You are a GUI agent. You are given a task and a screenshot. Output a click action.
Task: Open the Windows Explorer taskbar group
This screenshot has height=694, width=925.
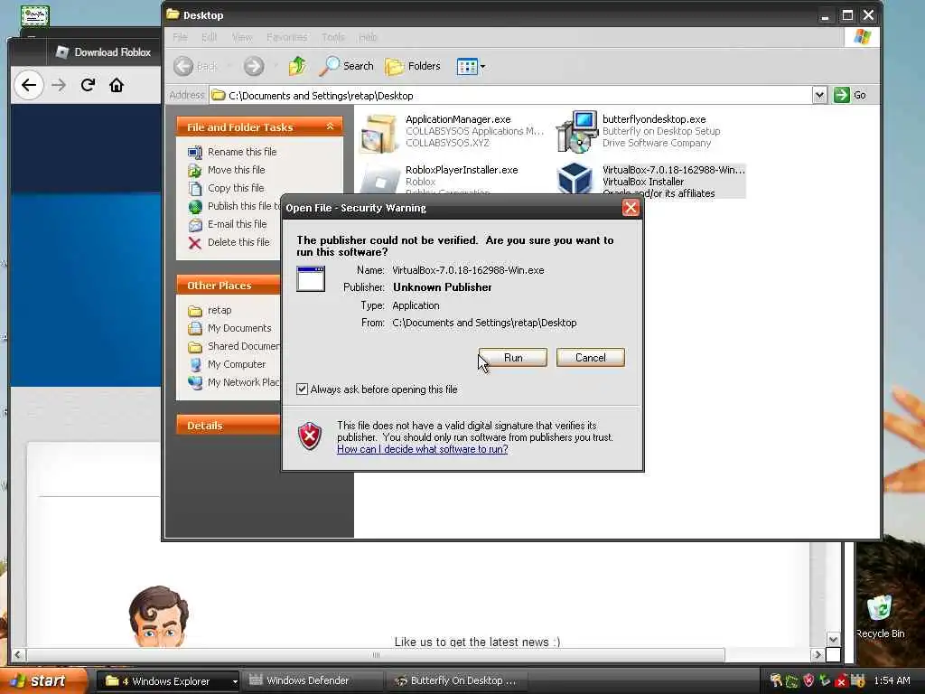pos(168,681)
